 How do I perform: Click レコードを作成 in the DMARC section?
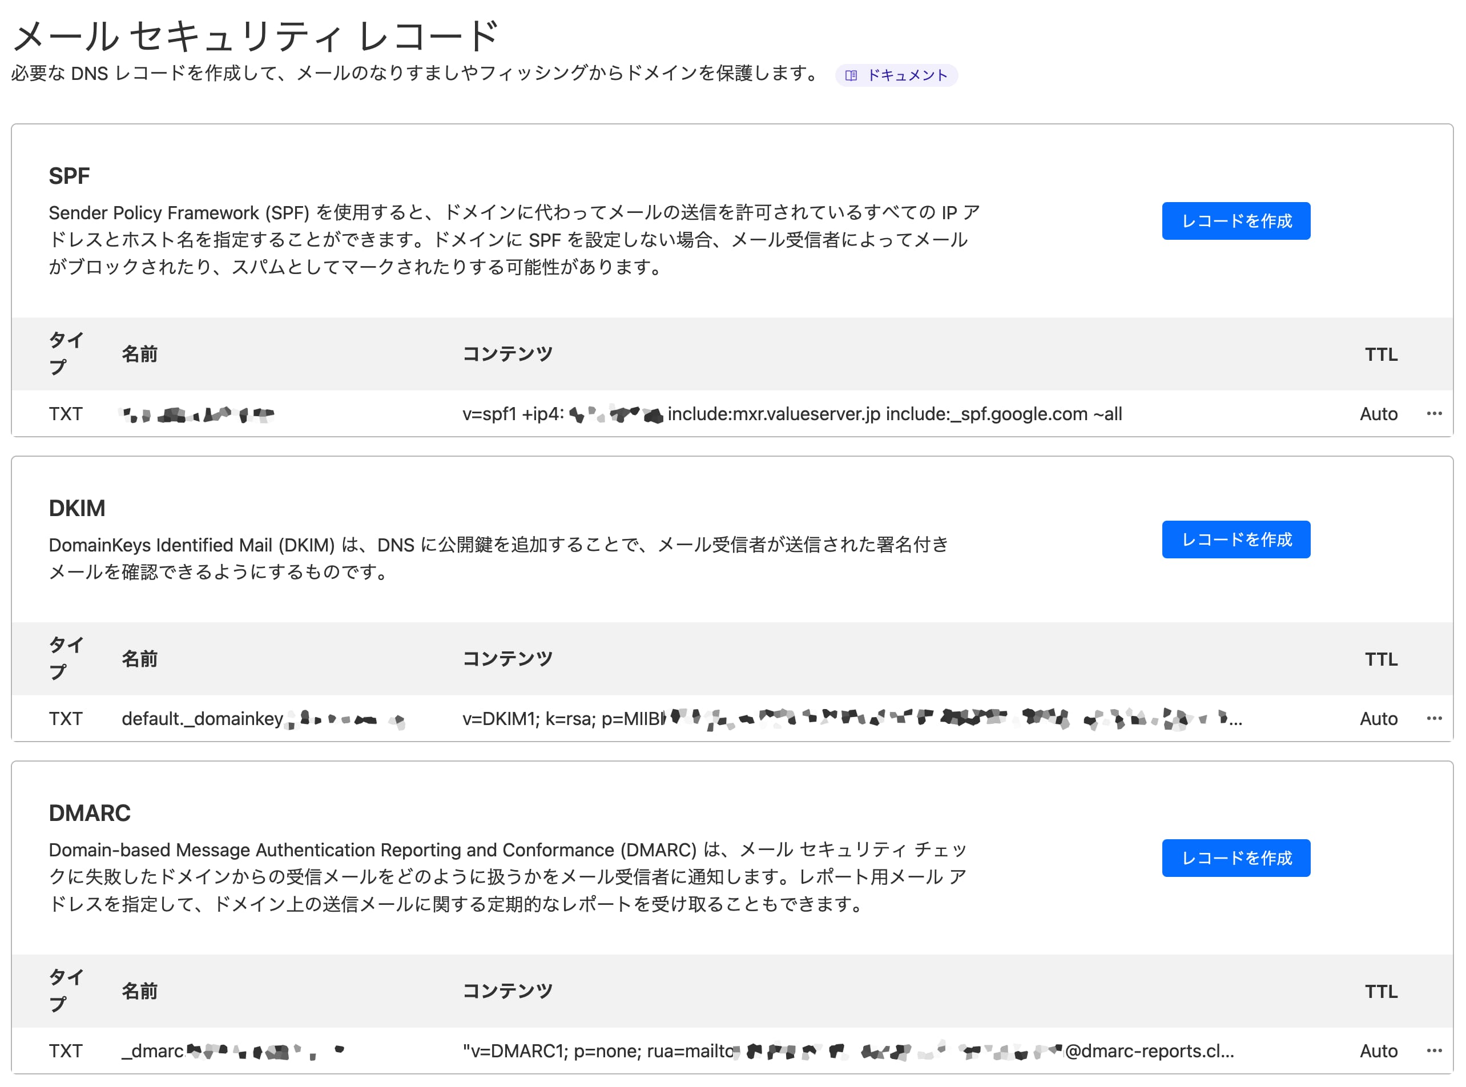click(x=1236, y=858)
